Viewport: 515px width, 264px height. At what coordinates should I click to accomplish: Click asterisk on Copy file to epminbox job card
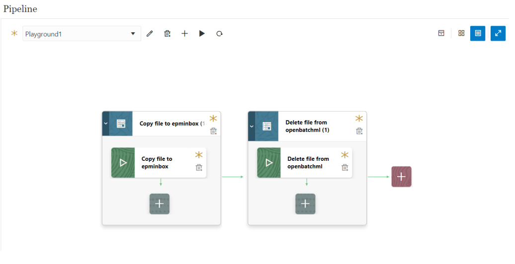(199, 155)
